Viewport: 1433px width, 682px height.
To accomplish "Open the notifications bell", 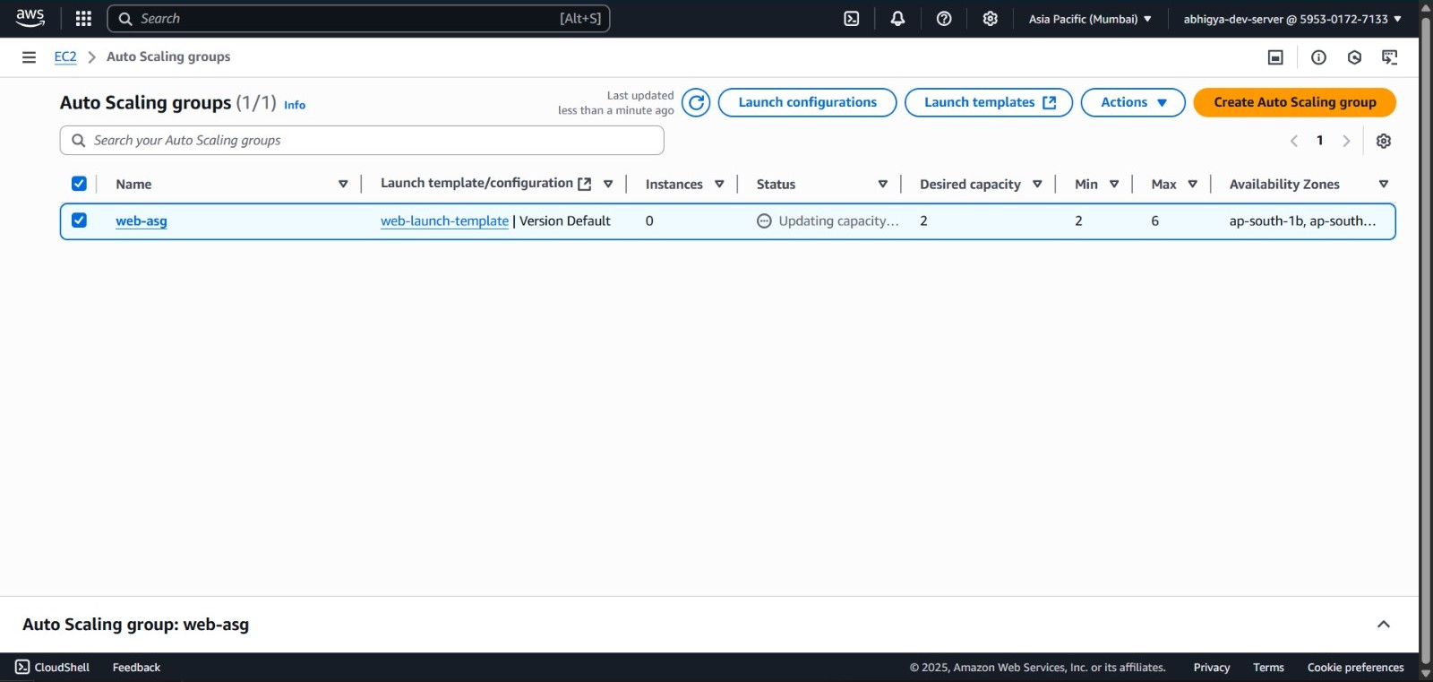I will pyautogui.click(x=897, y=19).
